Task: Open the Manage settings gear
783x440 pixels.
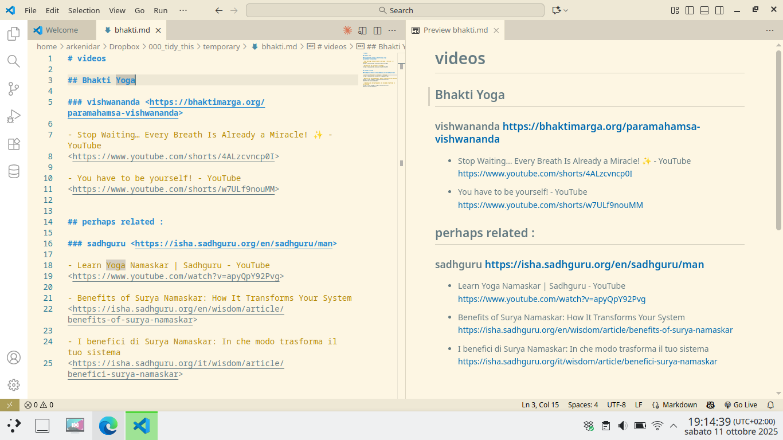Action: [x=14, y=385]
